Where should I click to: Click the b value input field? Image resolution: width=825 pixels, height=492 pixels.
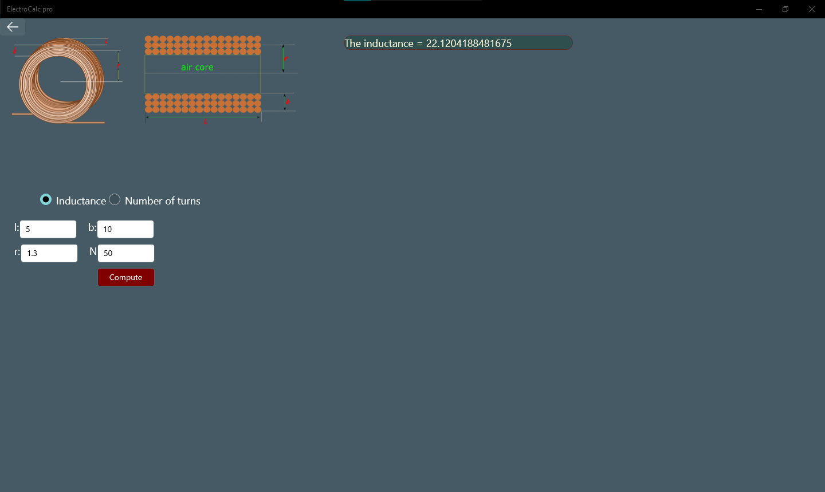tap(125, 229)
